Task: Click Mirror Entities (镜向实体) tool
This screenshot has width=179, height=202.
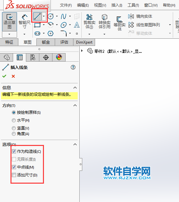Action: (x=140, y=16)
